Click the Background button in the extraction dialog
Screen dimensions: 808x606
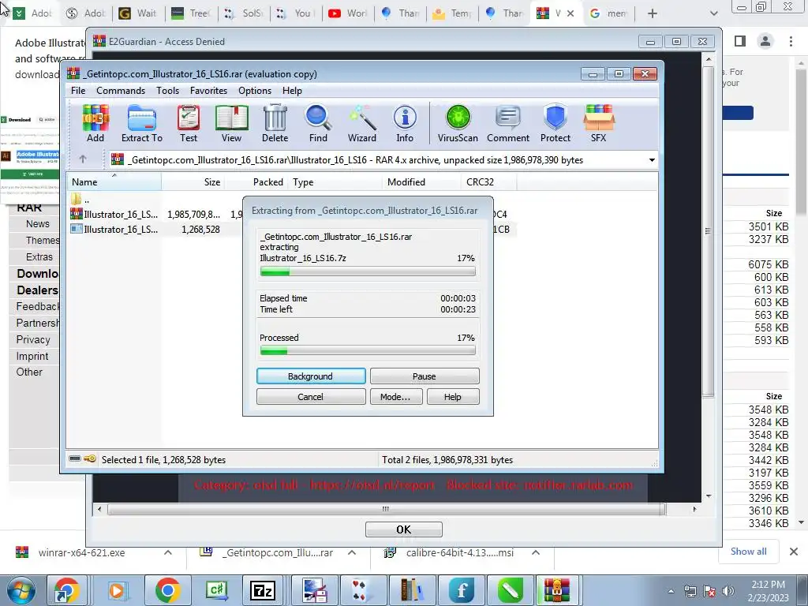tap(311, 376)
